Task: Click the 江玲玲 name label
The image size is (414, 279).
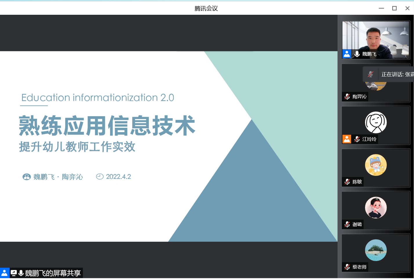Action: click(369, 139)
